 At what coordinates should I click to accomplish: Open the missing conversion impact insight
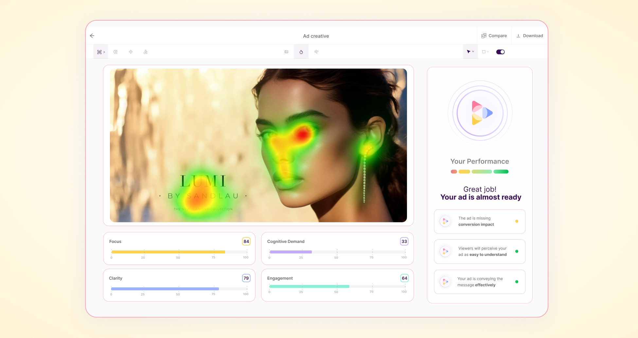pos(479,221)
